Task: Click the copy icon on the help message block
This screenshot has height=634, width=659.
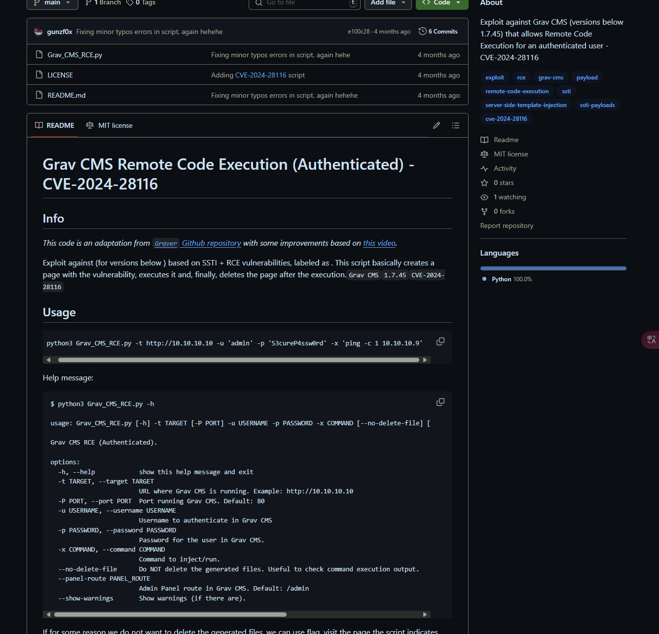Action: pos(440,402)
